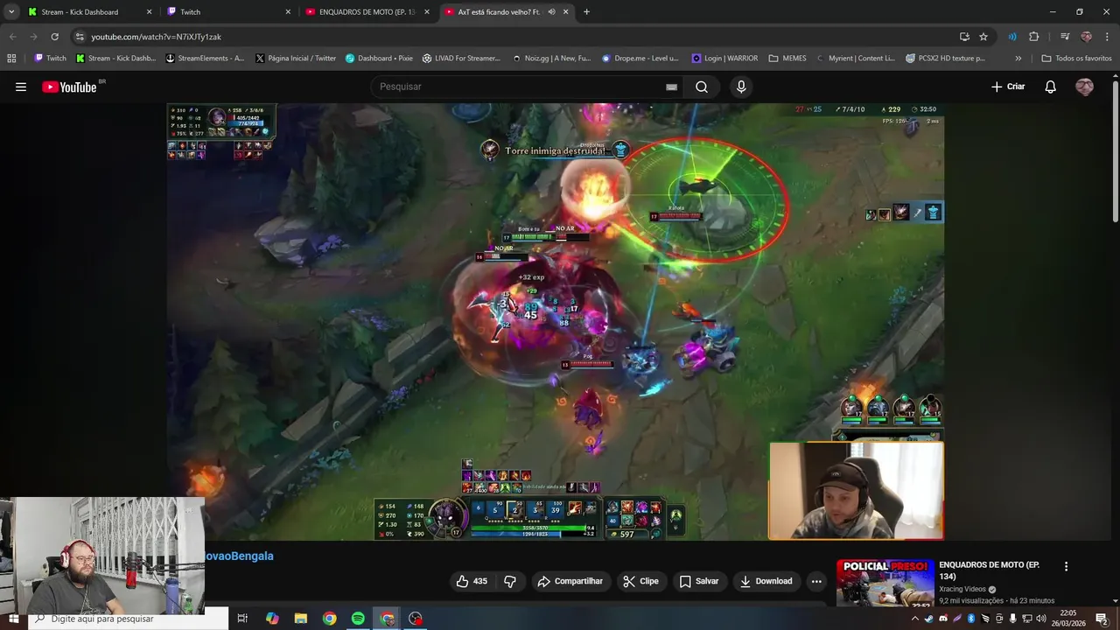Open more actions ellipsis under video
Screen dimensions: 1120x630
click(816, 581)
